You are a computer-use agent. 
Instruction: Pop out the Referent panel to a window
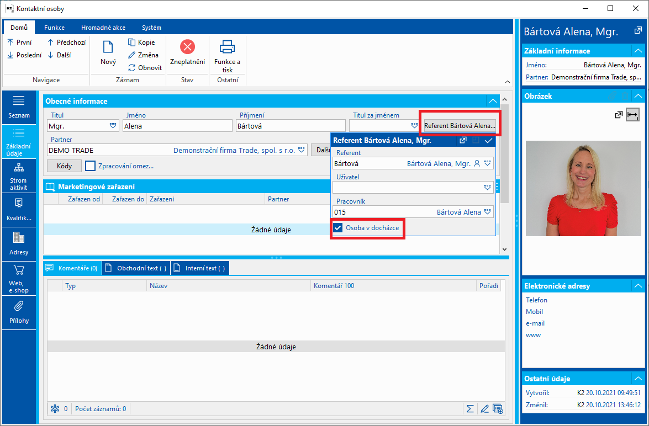pyautogui.click(x=463, y=141)
